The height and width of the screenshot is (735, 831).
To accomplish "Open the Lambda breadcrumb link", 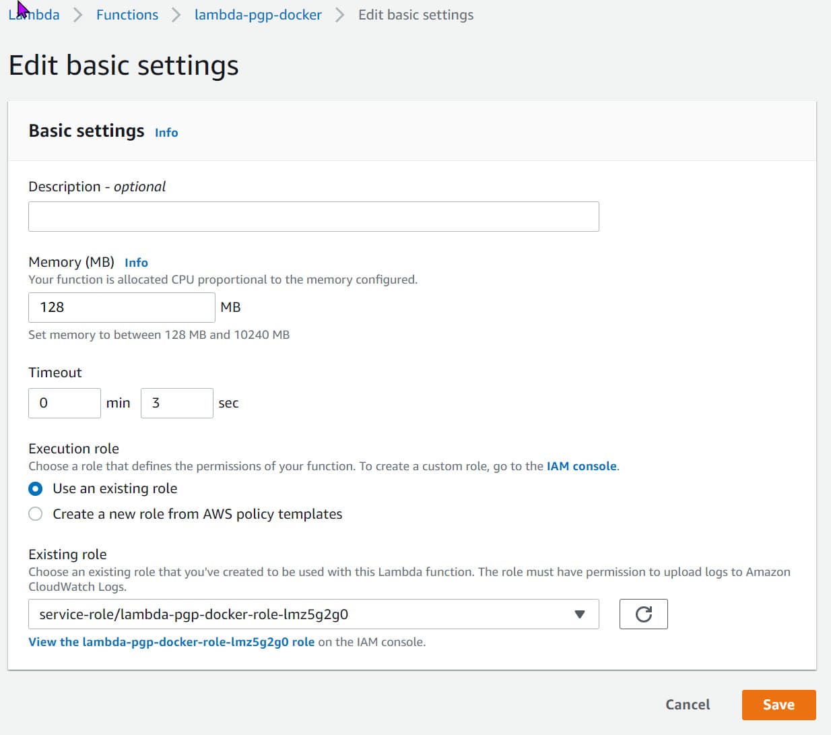I will [34, 15].
